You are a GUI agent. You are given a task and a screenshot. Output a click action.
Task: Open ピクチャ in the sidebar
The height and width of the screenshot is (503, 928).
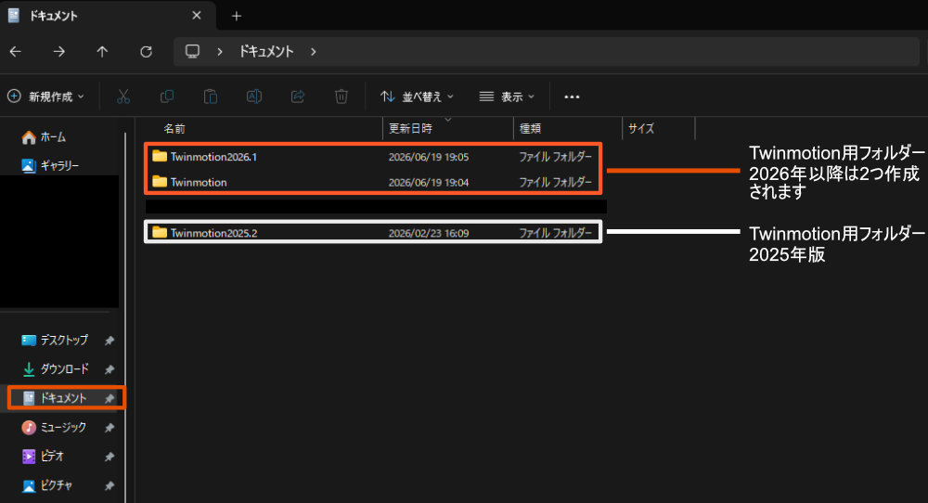pyautogui.click(x=47, y=485)
